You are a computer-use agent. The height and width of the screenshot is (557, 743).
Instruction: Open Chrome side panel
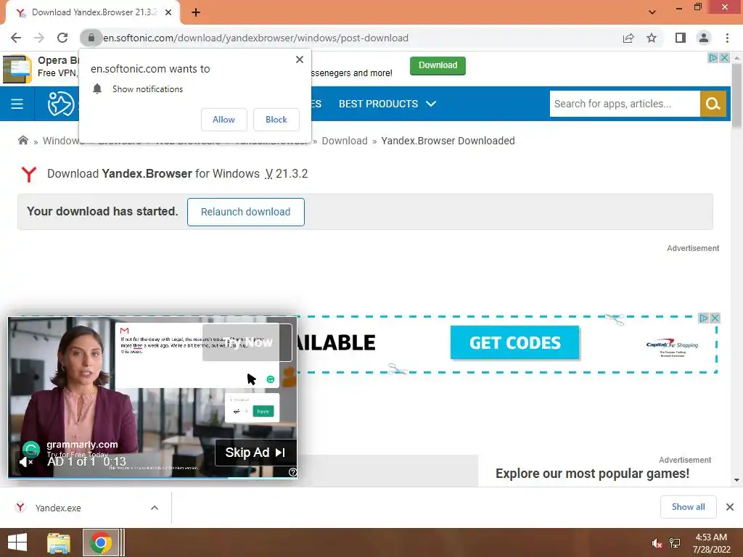(x=681, y=38)
